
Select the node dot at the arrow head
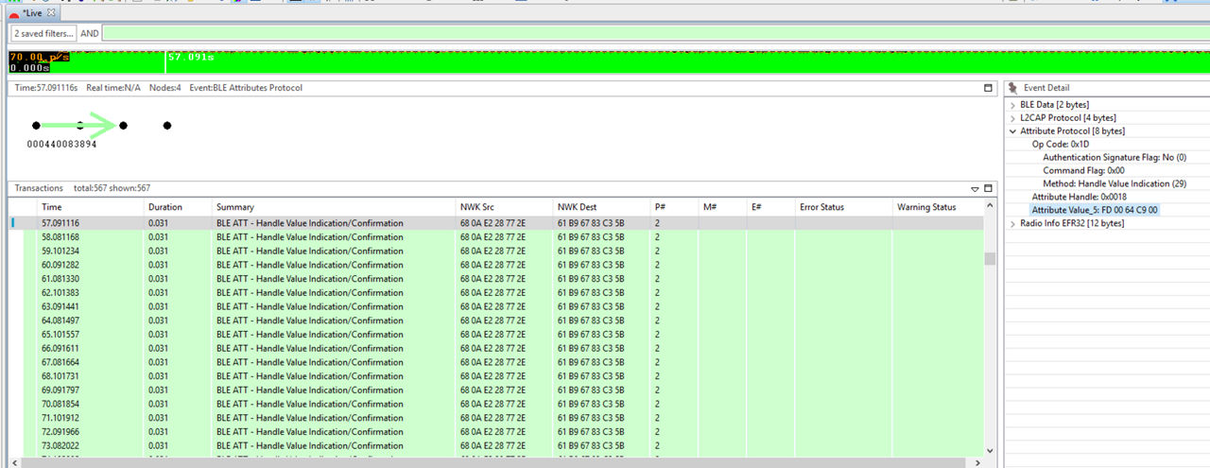(x=123, y=125)
